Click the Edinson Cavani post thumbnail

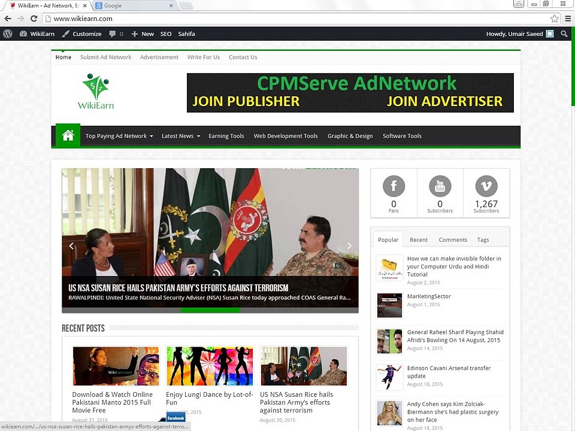(x=389, y=377)
